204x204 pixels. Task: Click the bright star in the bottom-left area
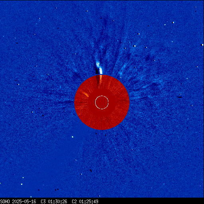coord(22,184)
